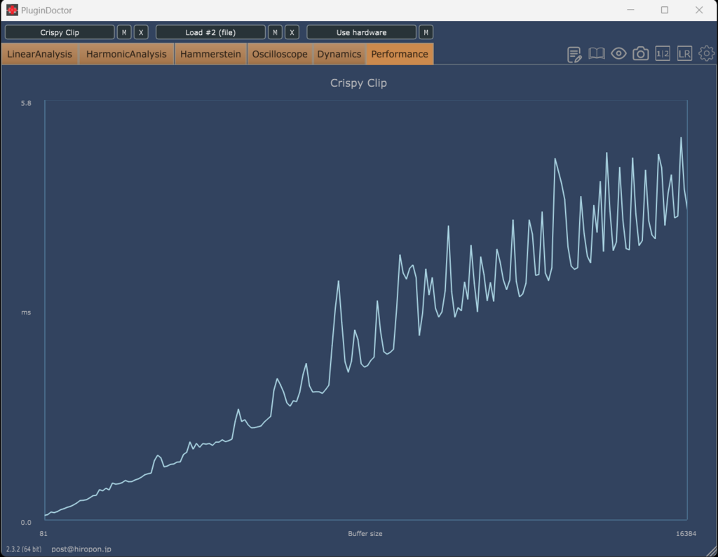Click the 0.0 y-axis minimum label
Screen dimensions: 718x557
[x=26, y=522]
